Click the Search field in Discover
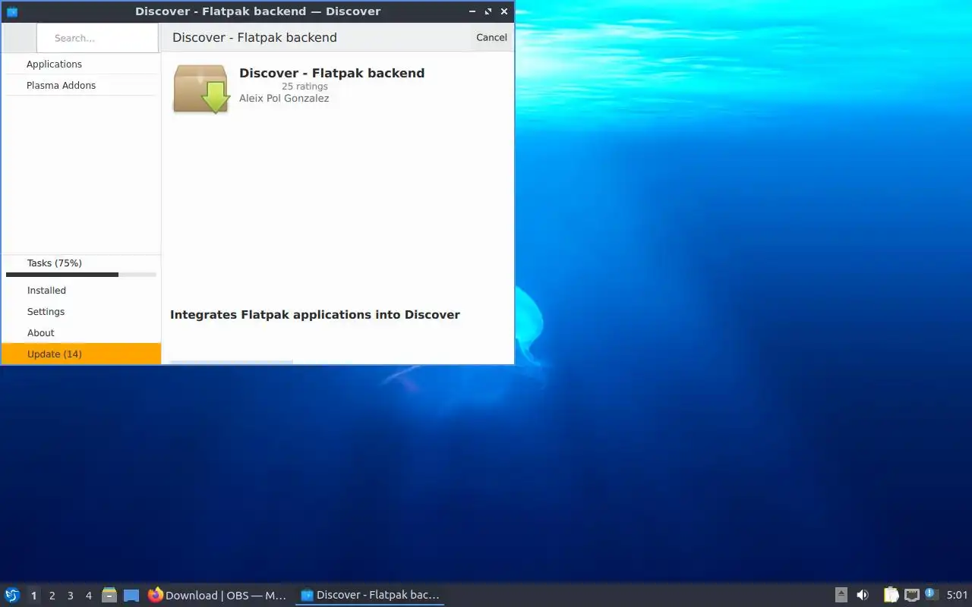The height and width of the screenshot is (607, 972). (97, 38)
